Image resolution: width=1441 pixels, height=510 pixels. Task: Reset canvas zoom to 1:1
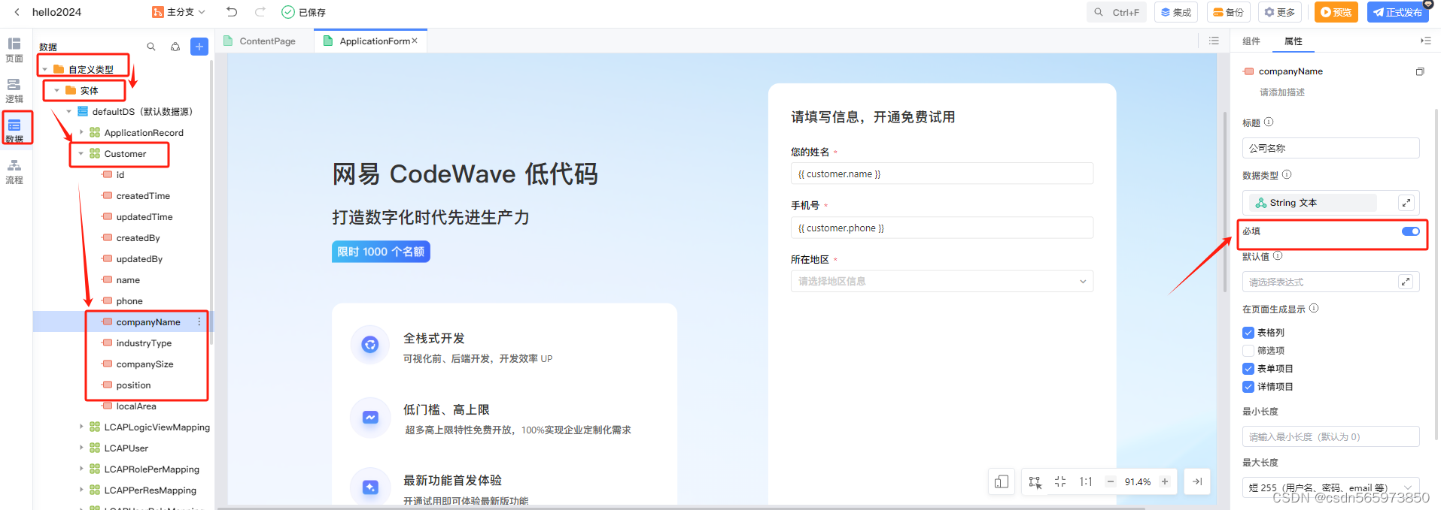[x=1086, y=481]
